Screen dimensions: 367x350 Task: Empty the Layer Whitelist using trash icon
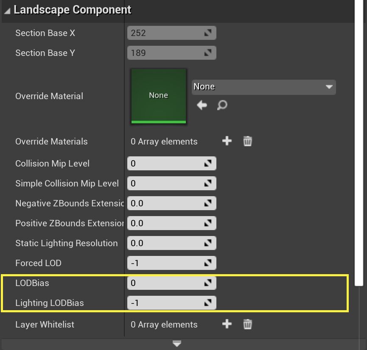[x=247, y=324]
